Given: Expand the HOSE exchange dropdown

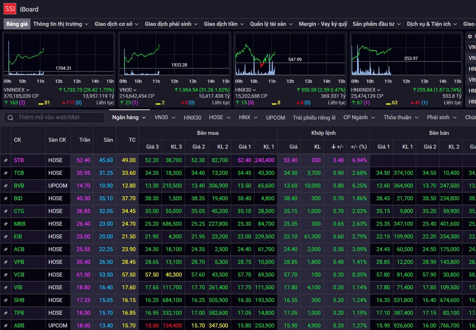Looking at the screenshot, I should 221,117.
